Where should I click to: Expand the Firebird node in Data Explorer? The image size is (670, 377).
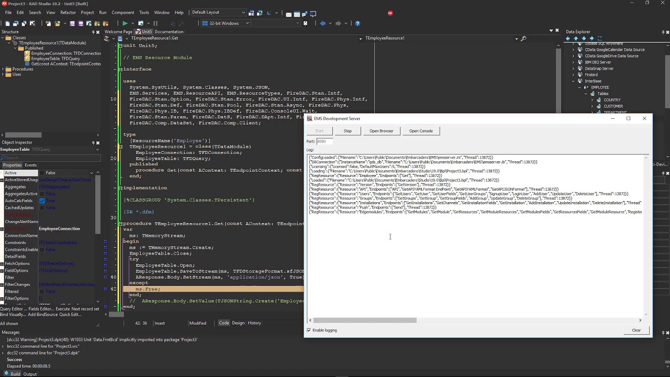573,75
